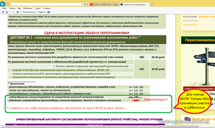Open the Справка menu
Screen dimensions: 215x128
coord(46,8)
